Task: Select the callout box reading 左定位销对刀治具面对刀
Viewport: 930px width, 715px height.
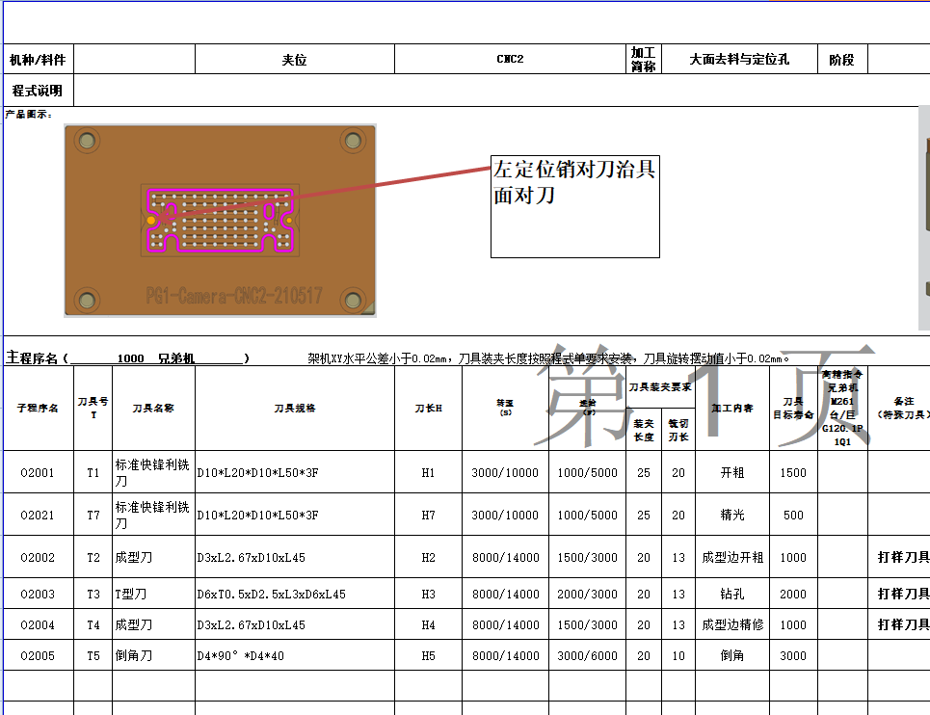Action: coord(574,207)
